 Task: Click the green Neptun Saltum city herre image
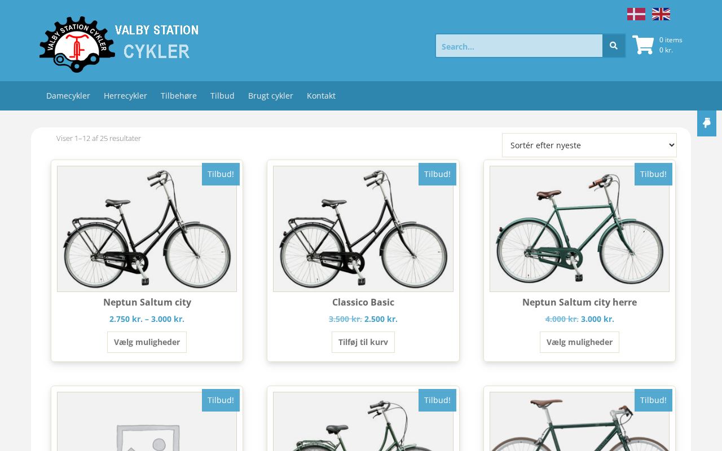tap(579, 229)
